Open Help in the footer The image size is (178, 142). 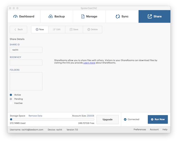(165, 129)
